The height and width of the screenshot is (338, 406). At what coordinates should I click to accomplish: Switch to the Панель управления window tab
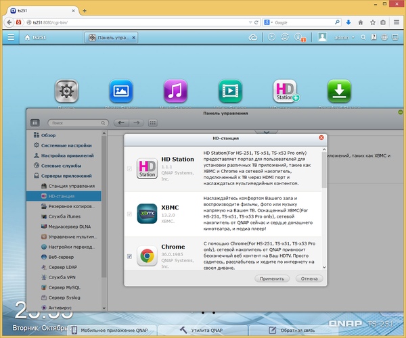112,37
